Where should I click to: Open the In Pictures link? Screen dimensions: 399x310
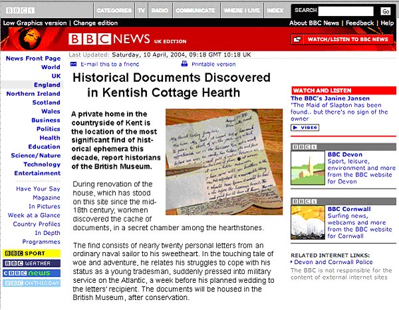[45, 206]
